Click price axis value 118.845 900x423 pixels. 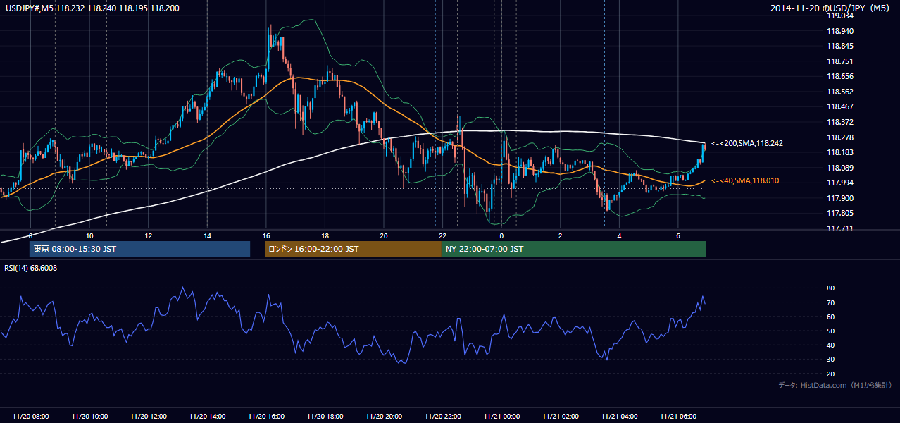839,46
